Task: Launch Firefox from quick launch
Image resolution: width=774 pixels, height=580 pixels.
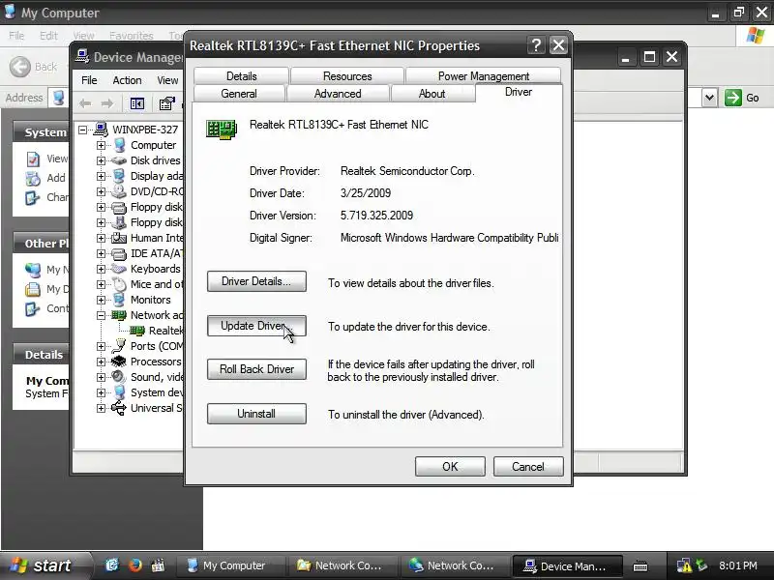Action: point(134,565)
